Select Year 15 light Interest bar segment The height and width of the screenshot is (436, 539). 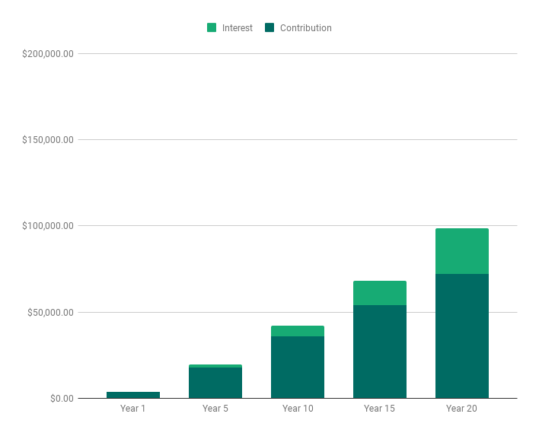pyautogui.click(x=380, y=293)
